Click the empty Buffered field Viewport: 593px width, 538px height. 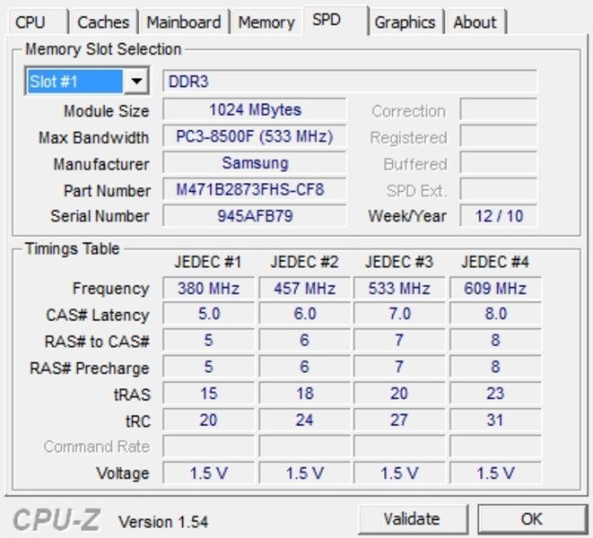click(499, 162)
